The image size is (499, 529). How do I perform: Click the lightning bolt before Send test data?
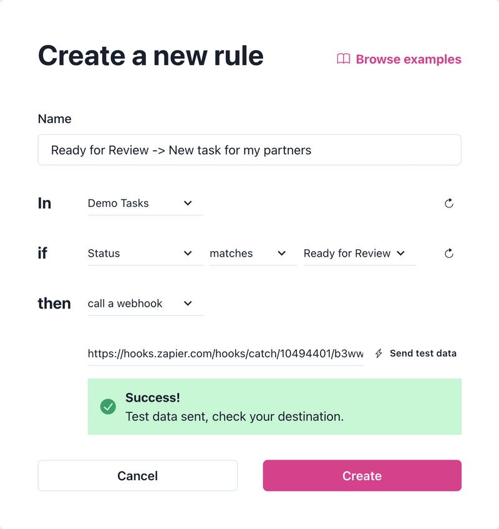coord(379,353)
